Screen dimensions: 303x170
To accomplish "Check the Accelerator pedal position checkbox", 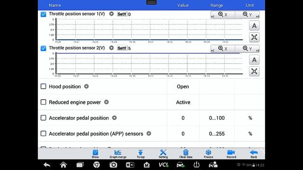I will [x=43, y=118].
